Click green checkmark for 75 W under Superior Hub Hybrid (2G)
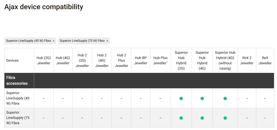 [x=181, y=118]
